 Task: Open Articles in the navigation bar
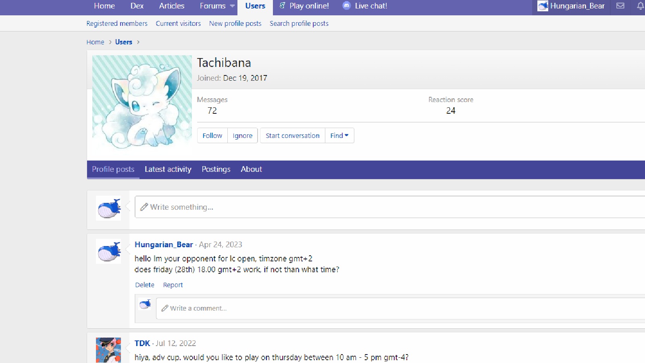(x=172, y=6)
